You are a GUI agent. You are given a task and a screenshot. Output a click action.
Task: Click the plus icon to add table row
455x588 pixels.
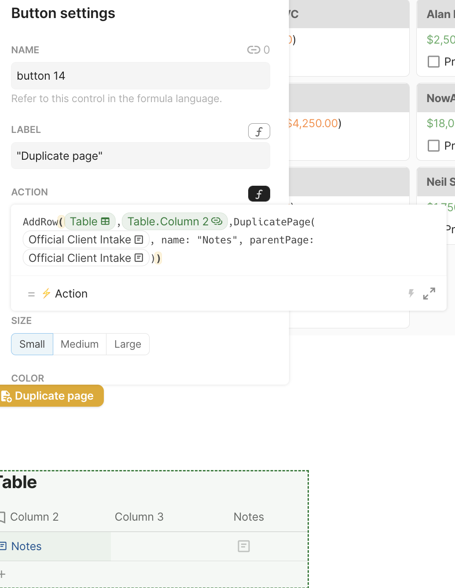point(3,574)
